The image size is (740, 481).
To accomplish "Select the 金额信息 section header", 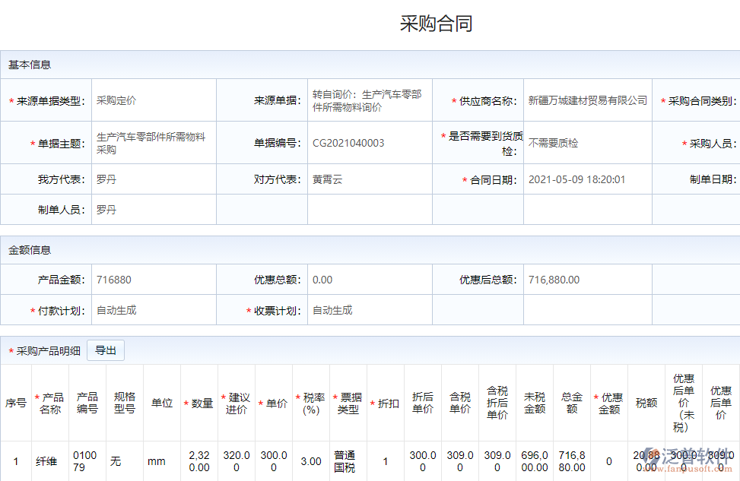I will 30,250.
